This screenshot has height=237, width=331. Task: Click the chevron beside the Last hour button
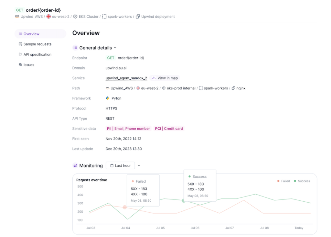pyautogui.click(x=139, y=165)
